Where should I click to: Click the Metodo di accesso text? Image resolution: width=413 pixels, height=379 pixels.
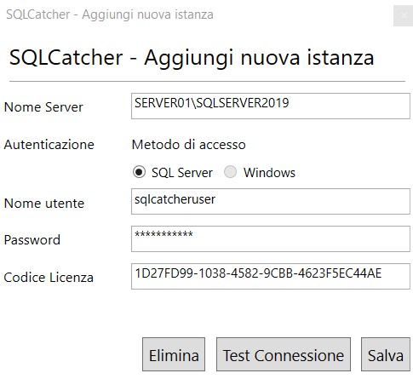click(188, 145)
